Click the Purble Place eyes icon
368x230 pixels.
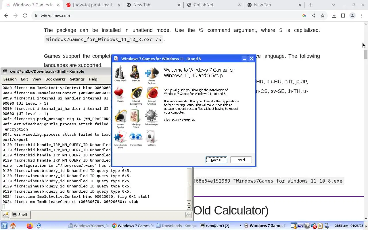pyautogui.click(x=136, y=137)
